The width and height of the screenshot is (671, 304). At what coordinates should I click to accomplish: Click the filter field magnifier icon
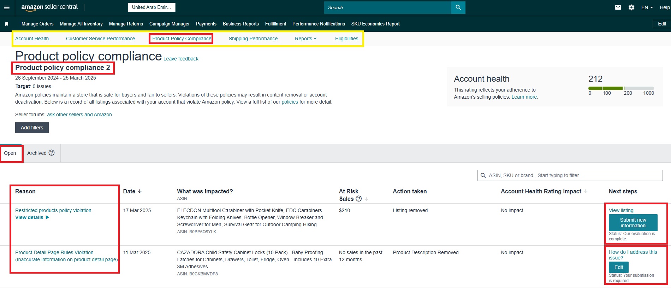pos(483,175)
